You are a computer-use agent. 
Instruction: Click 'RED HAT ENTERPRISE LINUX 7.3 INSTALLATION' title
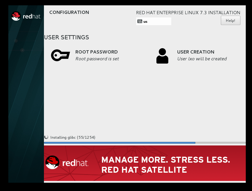click(188, 13)
